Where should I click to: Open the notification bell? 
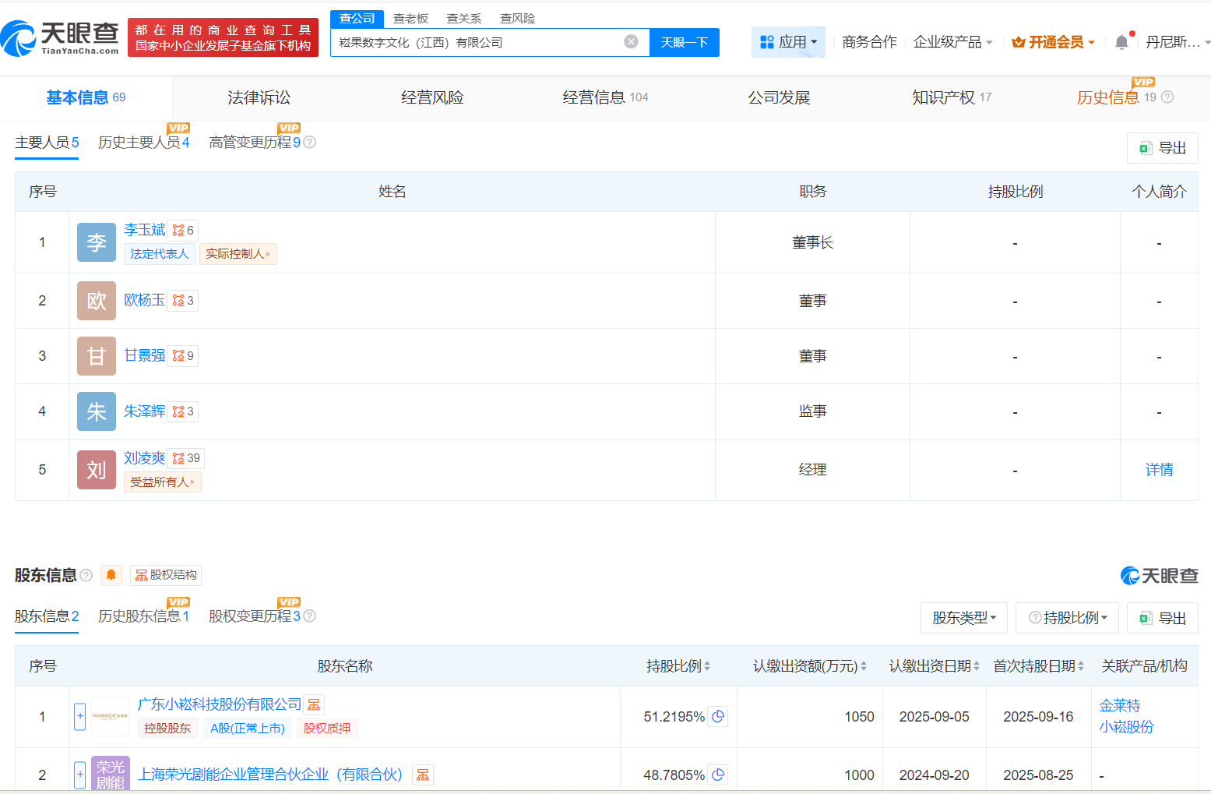pyautogui.click(x=1121, y=42)
